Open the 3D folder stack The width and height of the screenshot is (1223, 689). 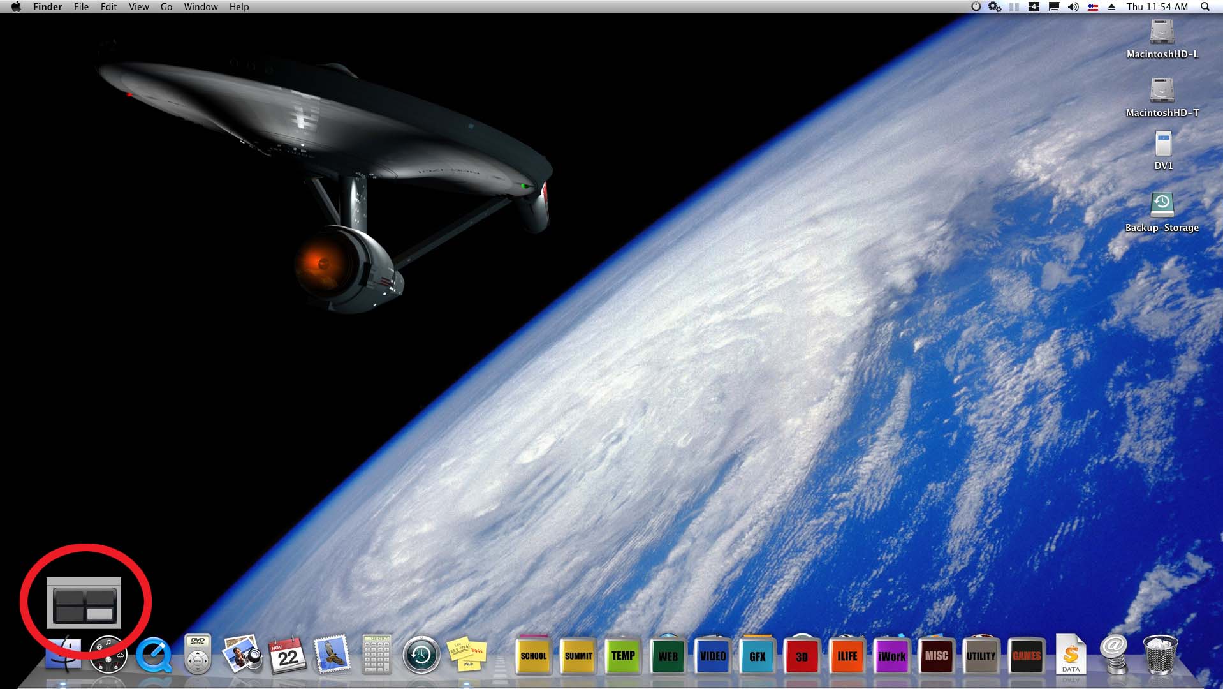coord(802,655)
